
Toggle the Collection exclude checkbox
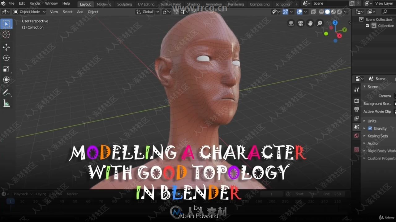coord(368,26)
